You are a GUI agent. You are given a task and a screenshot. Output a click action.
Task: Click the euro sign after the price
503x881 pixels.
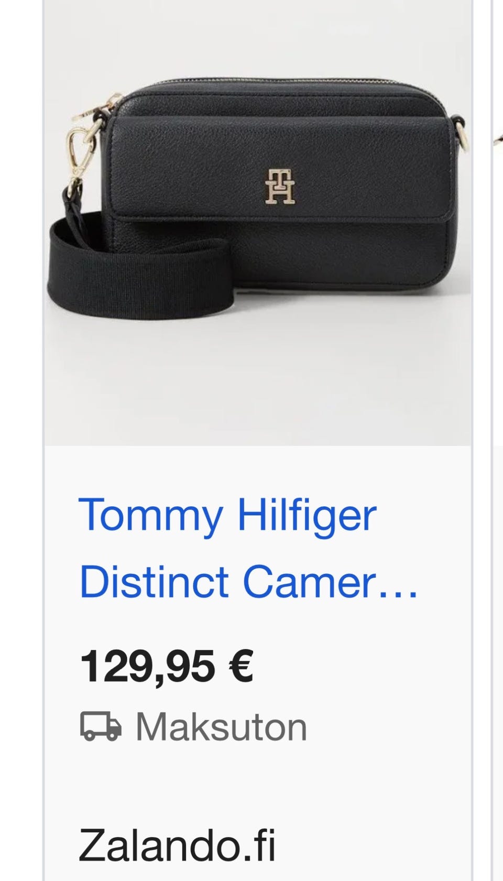[241, 666]
